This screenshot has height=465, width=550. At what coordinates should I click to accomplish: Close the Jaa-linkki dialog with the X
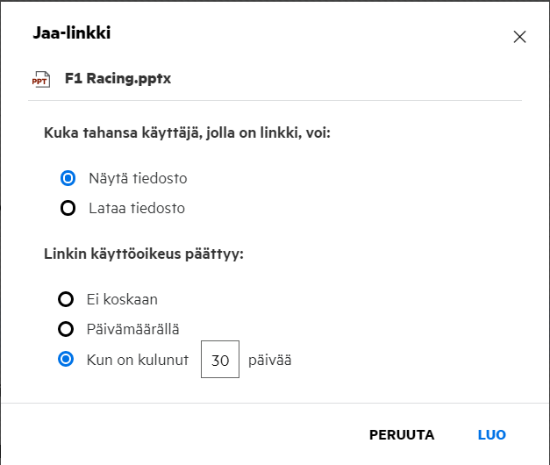point(519,37)
